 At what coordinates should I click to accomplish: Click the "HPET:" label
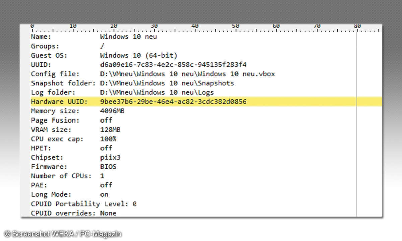click(41, 148)
